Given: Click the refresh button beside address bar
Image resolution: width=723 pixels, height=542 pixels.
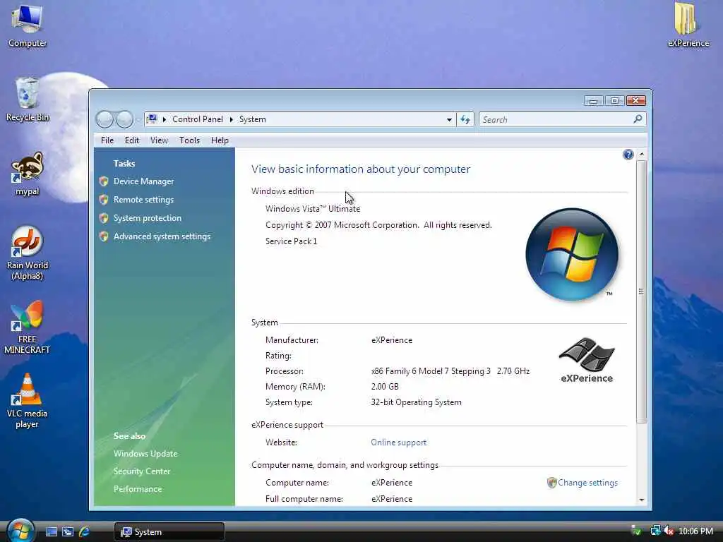Looking at the screenshot, I should point(465,120).
